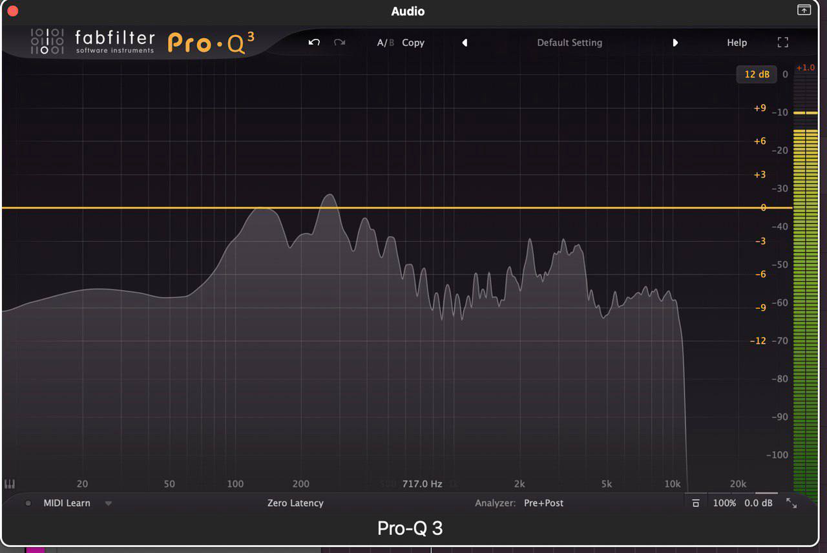Go to the previous preset
This screenshot has width=827, height=553.
point(465,43)
